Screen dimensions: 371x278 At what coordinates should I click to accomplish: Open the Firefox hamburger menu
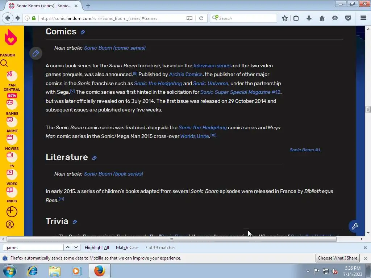[x=363, y=18]
